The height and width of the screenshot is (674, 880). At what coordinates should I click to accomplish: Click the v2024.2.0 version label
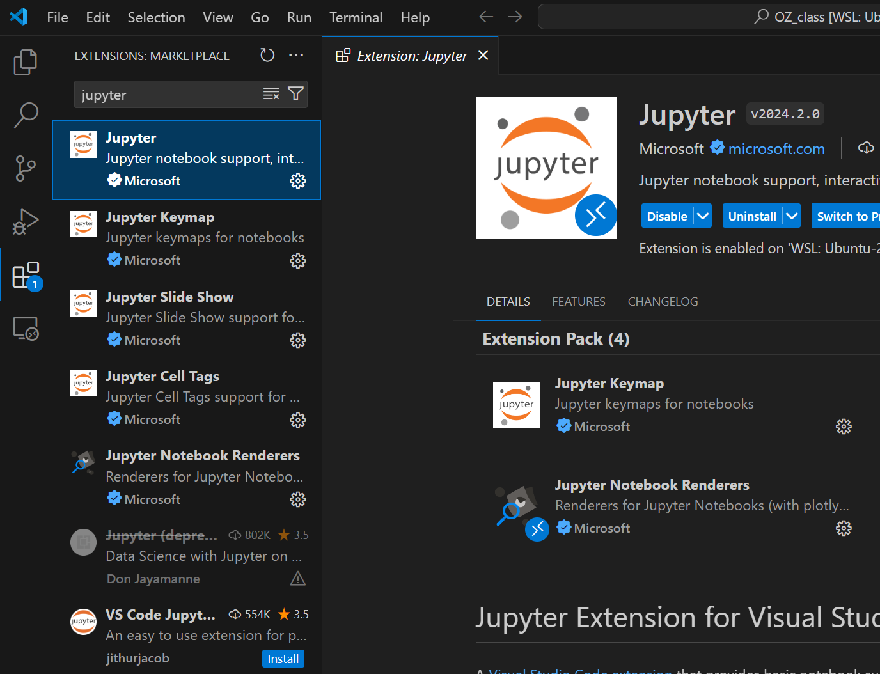point(785,114)
